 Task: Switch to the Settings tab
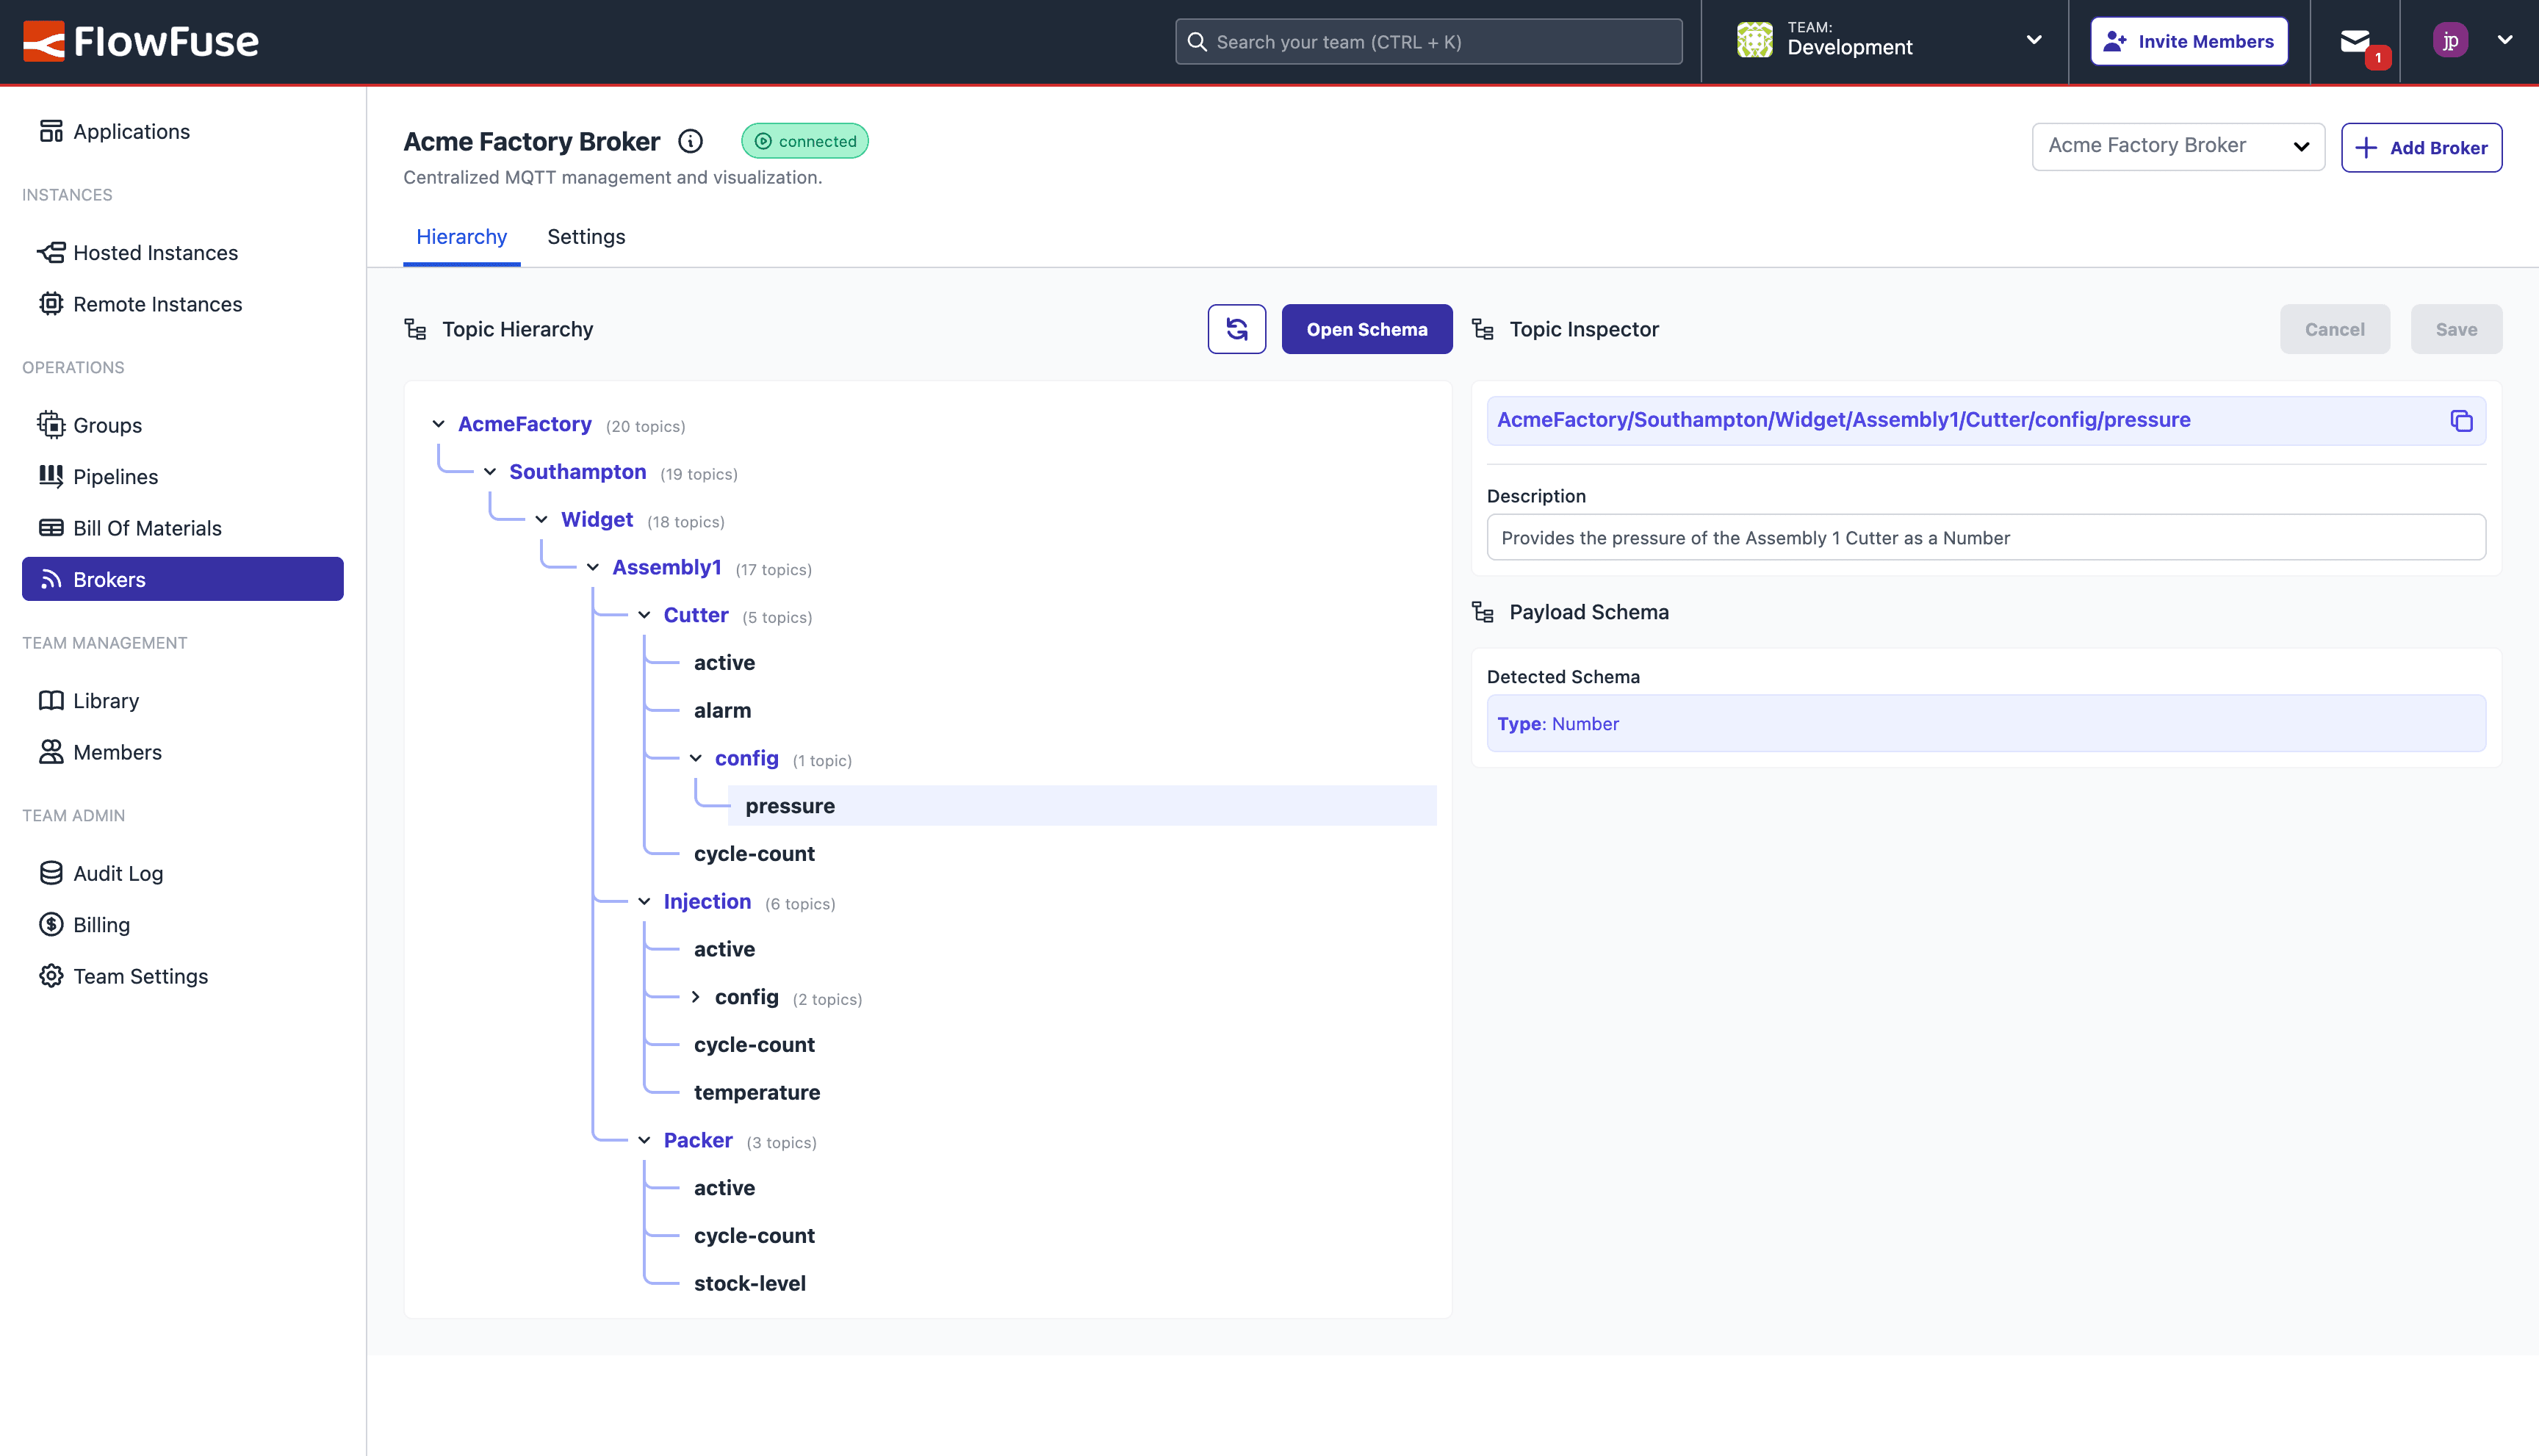(586, 236)
